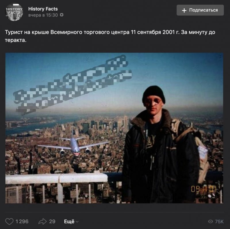Expand the chevron next to Ещё
This screenshot has height=229, width=230.
[77, 222]
